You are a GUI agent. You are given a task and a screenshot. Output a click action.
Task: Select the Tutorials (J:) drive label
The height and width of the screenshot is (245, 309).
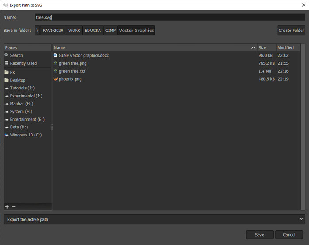(x=22, y=88)
